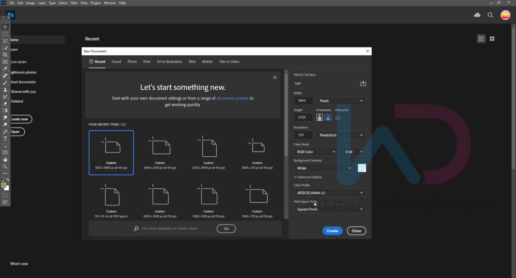Open the sRGB Color Profile dropdown
The width and height of the screenshot is (516, 278).
[x=329, y=193]
